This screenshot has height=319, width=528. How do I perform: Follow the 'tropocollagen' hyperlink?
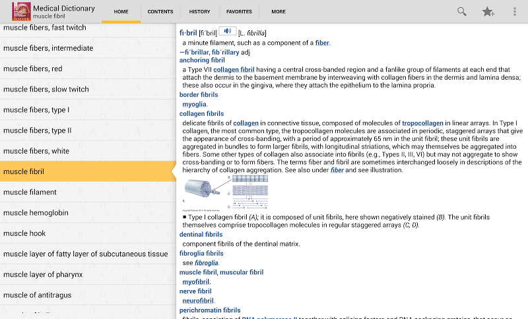point(422,123)
